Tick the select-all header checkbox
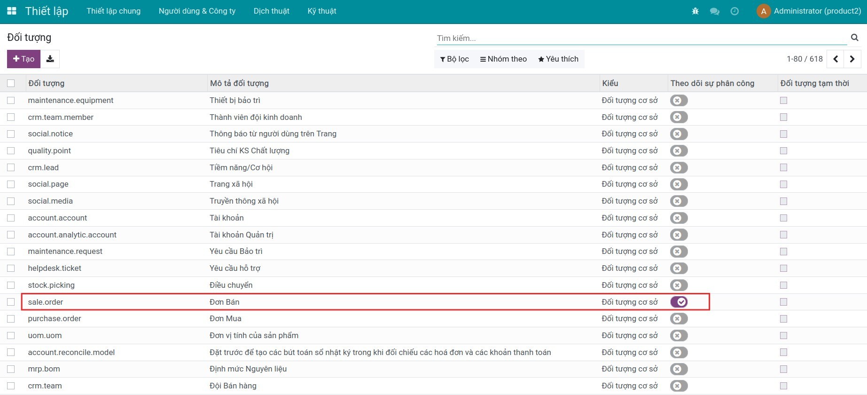867x395 pixels. [x=11, y=83]
